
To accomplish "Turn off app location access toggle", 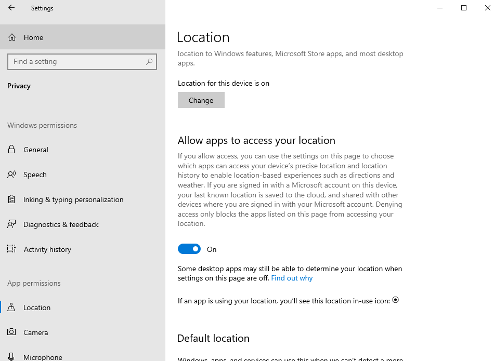I will [x=189, y=249].
